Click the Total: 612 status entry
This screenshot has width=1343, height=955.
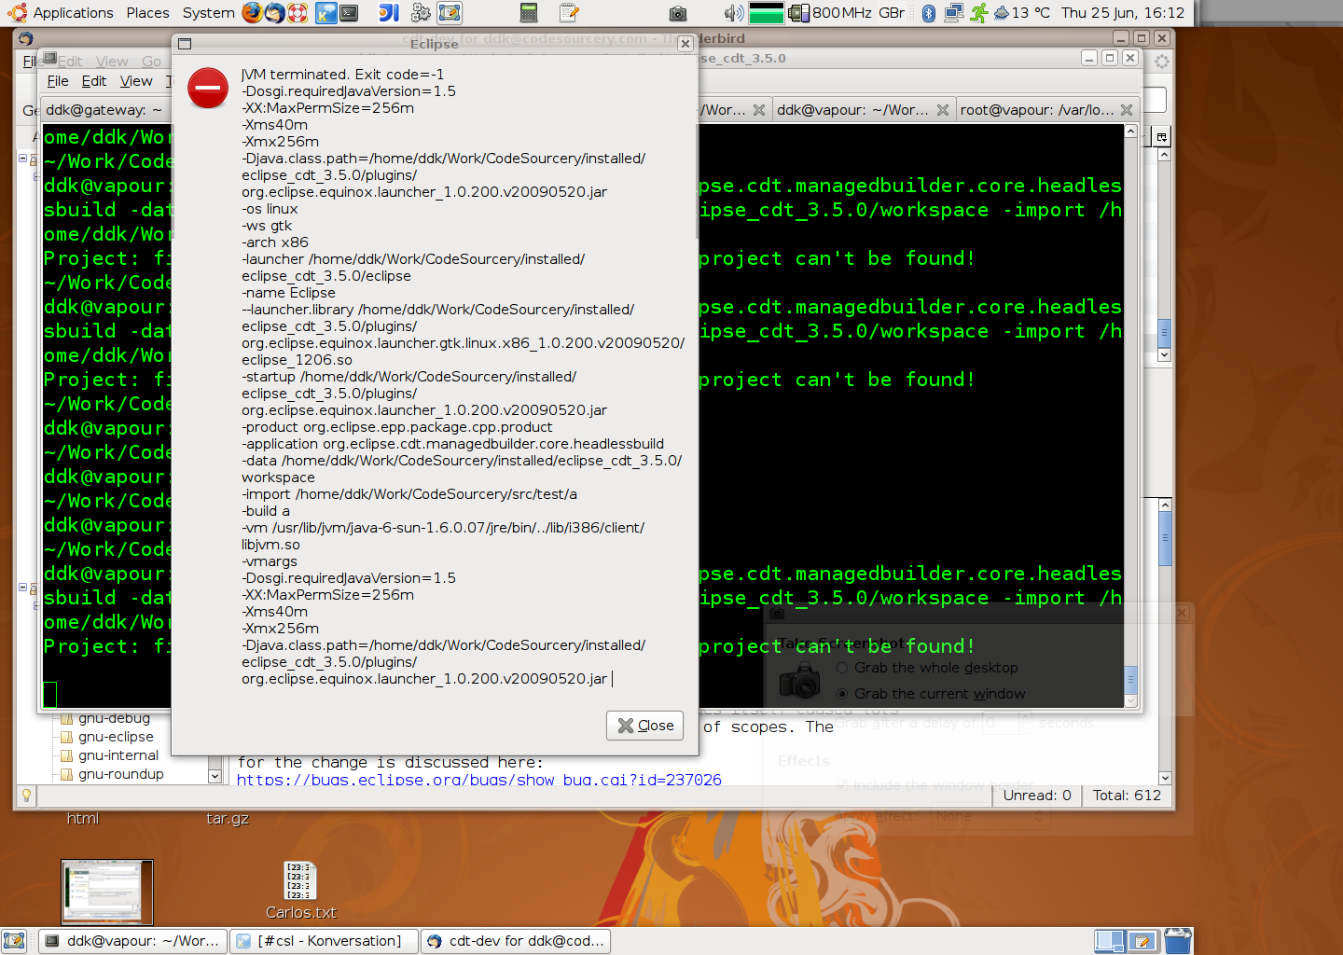1127,796
